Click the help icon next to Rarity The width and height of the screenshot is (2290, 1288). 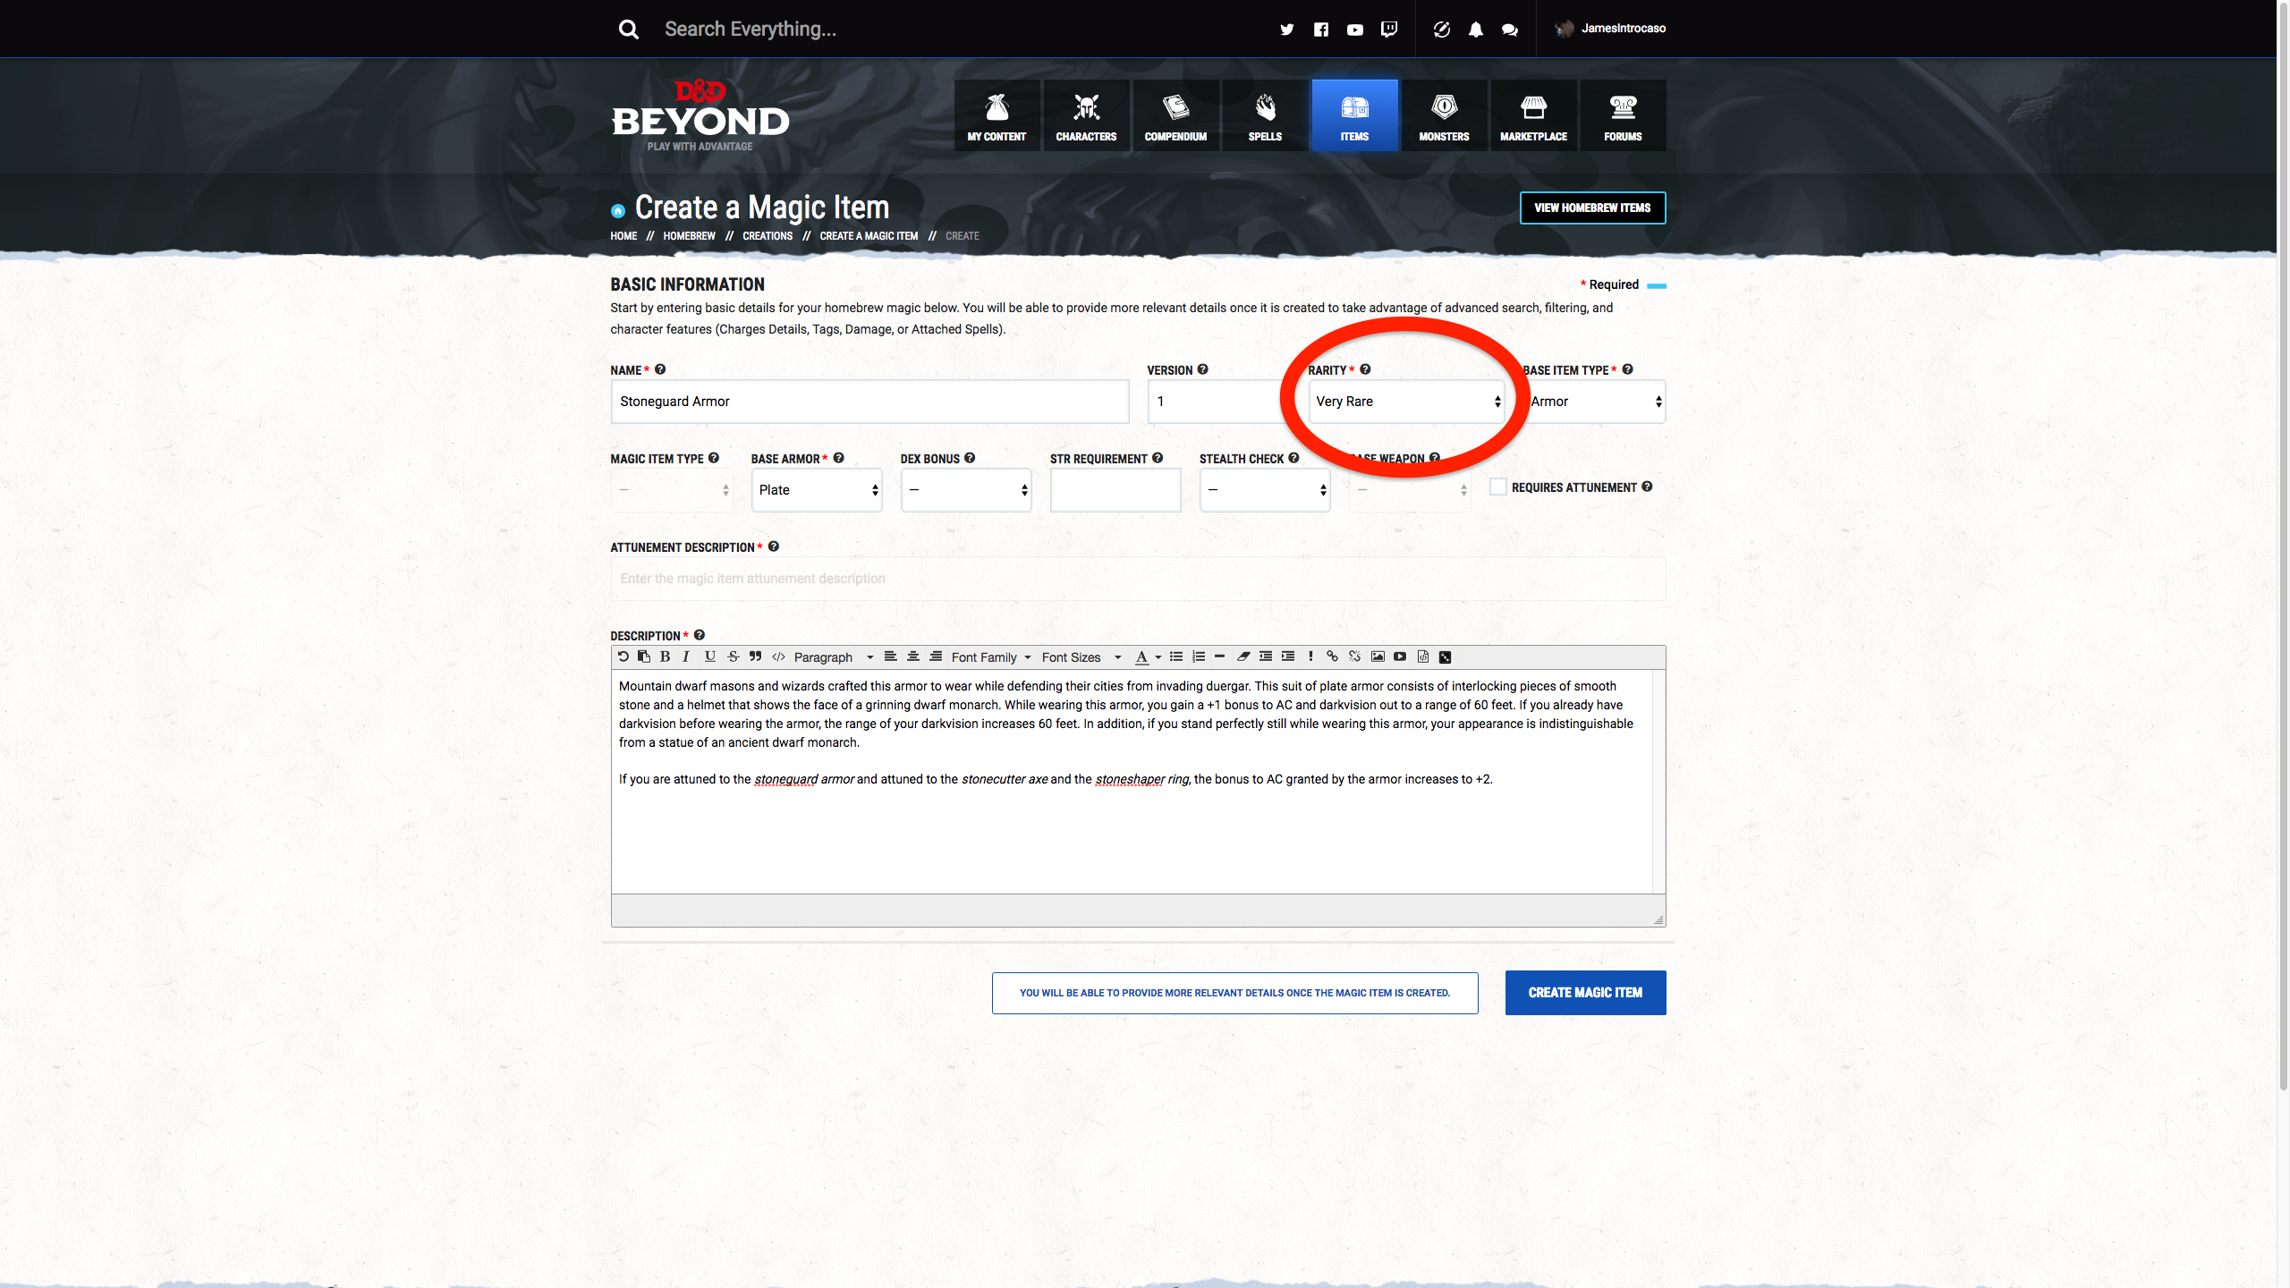click(x=1365, y=369)
